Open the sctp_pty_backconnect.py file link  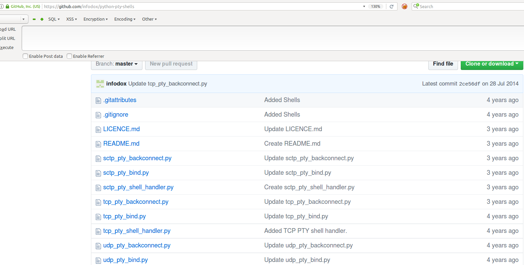click(x=137, y=158)
